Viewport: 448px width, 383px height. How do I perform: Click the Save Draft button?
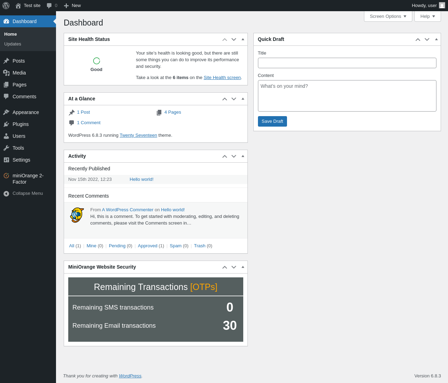272,121
